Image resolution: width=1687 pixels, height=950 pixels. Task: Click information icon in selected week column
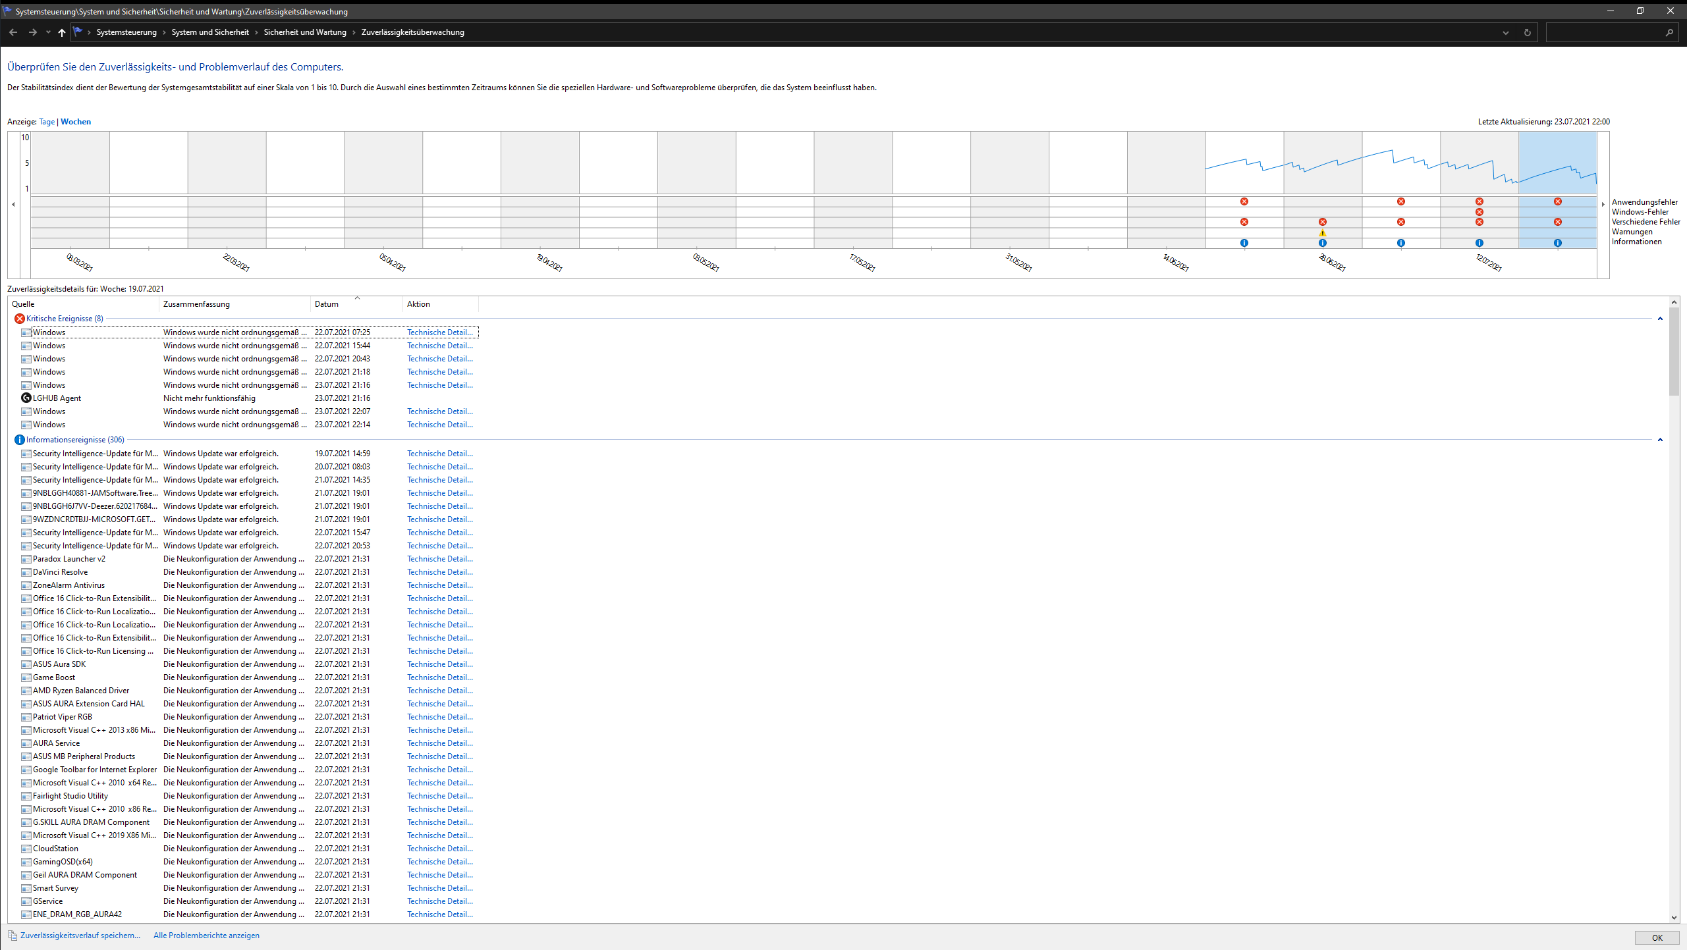coord(1557,243)
